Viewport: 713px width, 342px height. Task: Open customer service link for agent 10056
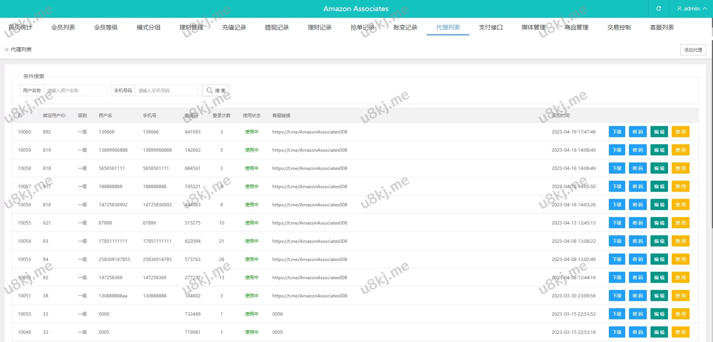pyautogui.click(x=309, y=205)
